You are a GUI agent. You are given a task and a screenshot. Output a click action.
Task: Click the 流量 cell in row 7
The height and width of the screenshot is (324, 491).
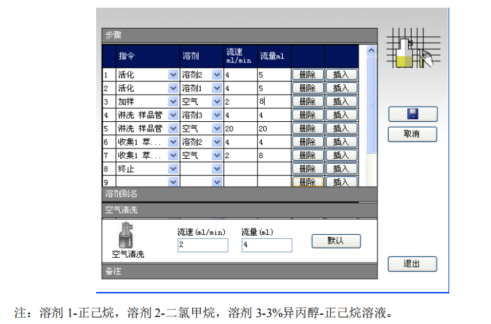tap(274, 155)
